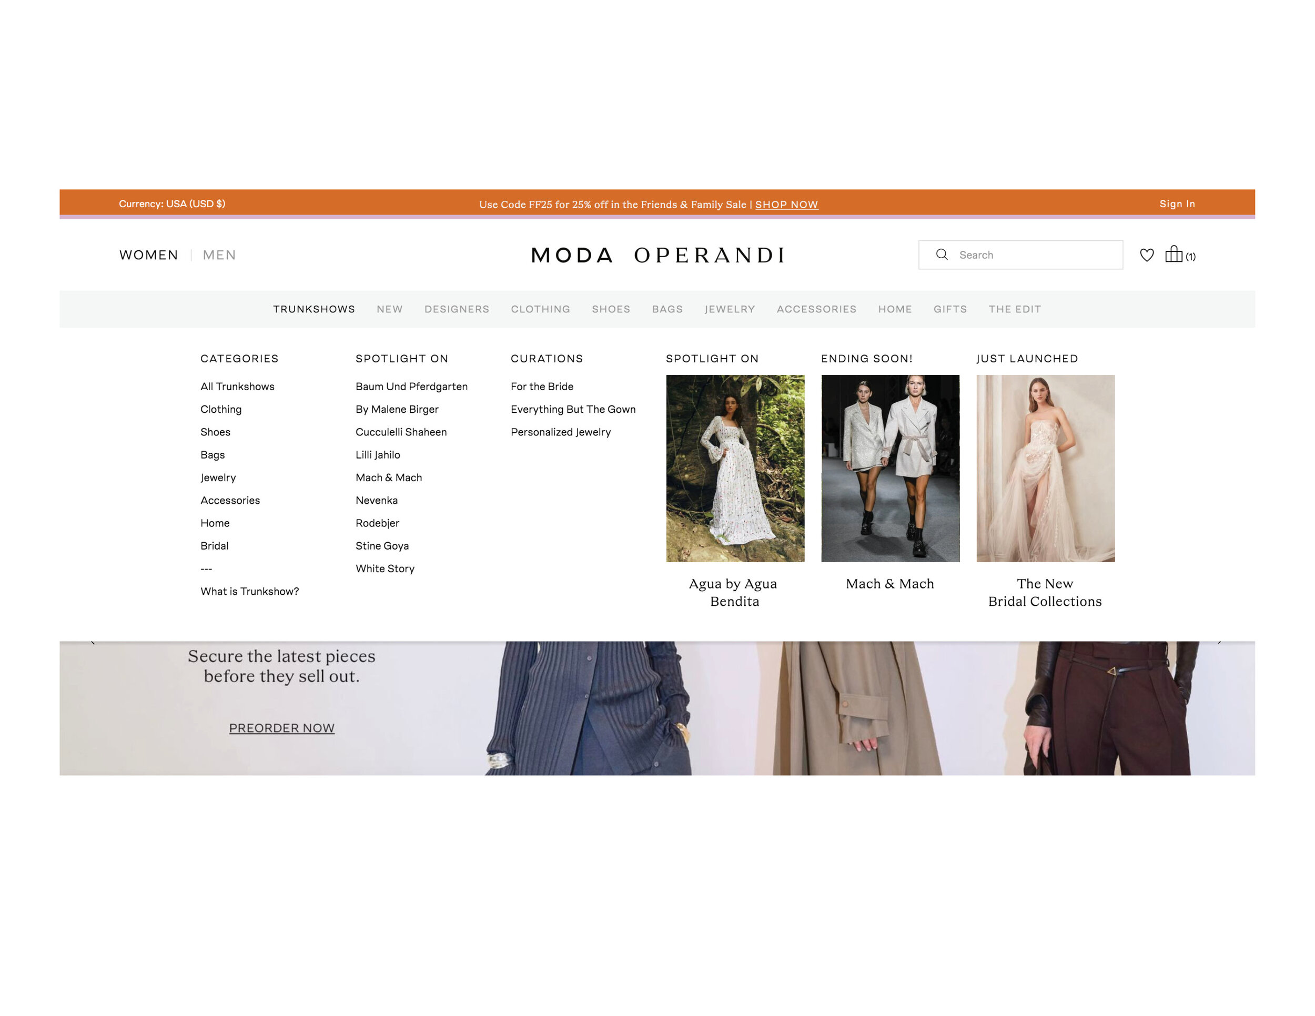Switch to the WOMEN section
Viewport: 1315px width, 1016px height.
click(149, 255)
